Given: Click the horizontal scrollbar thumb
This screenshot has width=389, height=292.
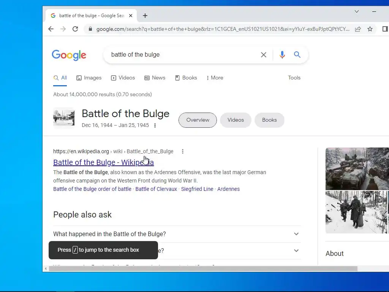Looking at the screenshot, I should click(x=203, y=269).
